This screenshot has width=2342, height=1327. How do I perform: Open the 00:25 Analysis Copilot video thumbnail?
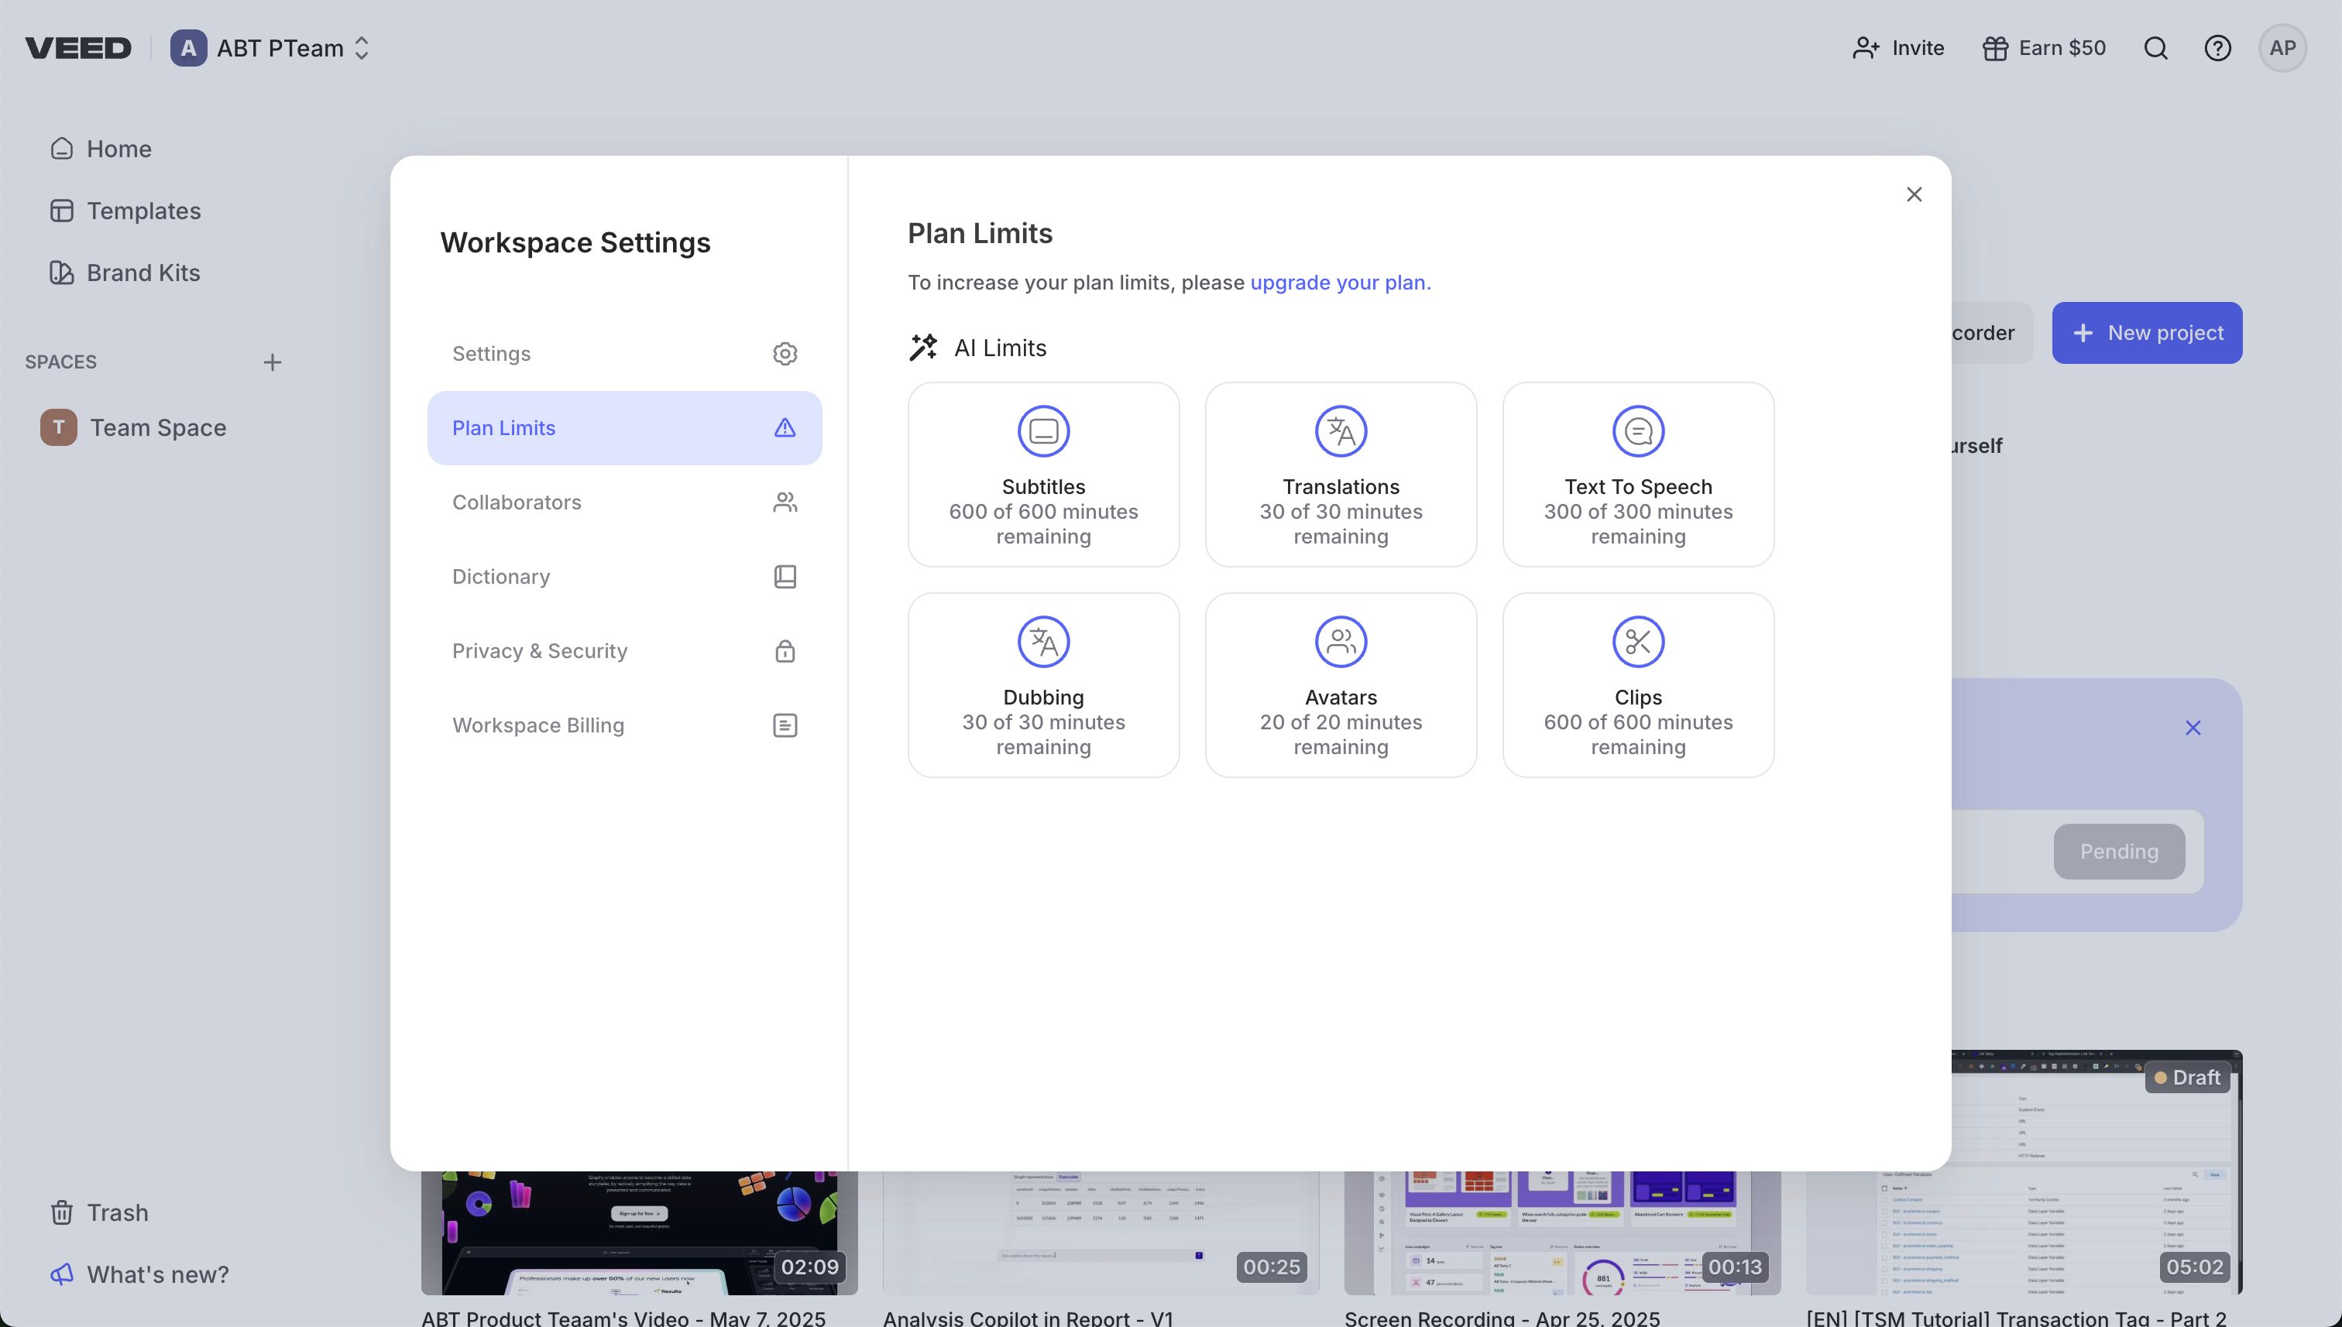coord(1101,1233)
